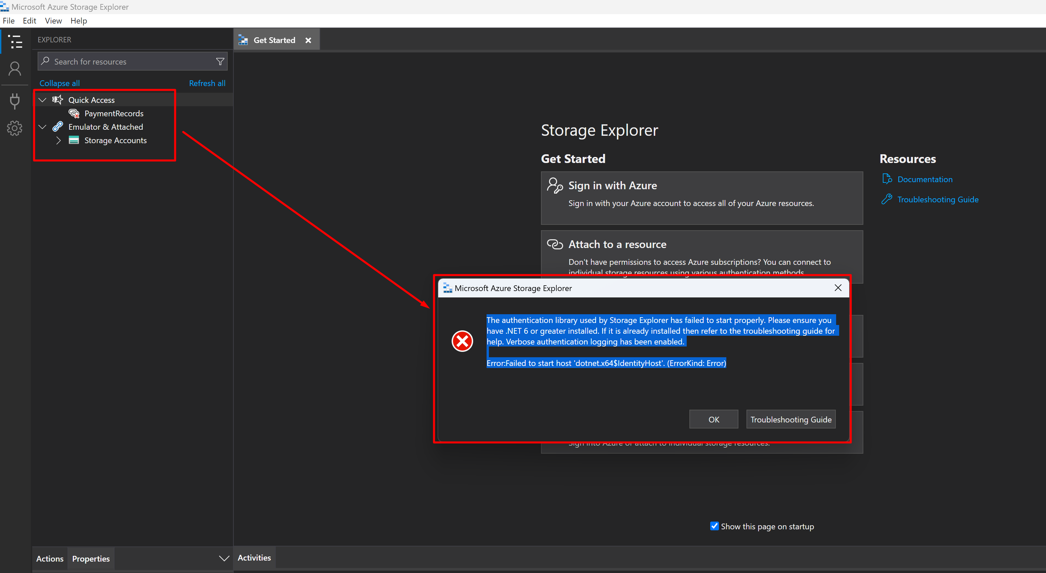
Task: Open Settings gear icon in sidebar
Action: click(x=15, y=128)
